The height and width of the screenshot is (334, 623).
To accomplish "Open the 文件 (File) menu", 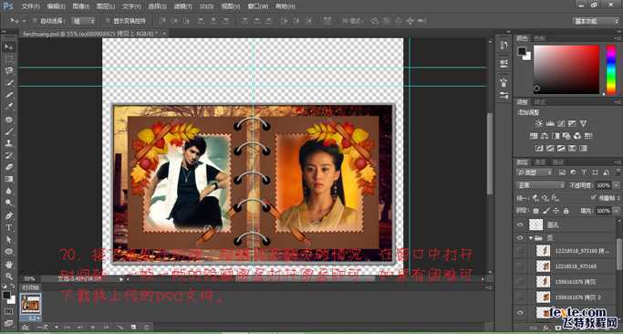I will [x=31, y=6].
